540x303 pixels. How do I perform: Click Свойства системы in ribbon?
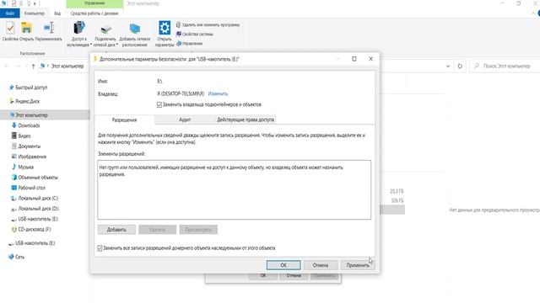[x=195, y=34]
